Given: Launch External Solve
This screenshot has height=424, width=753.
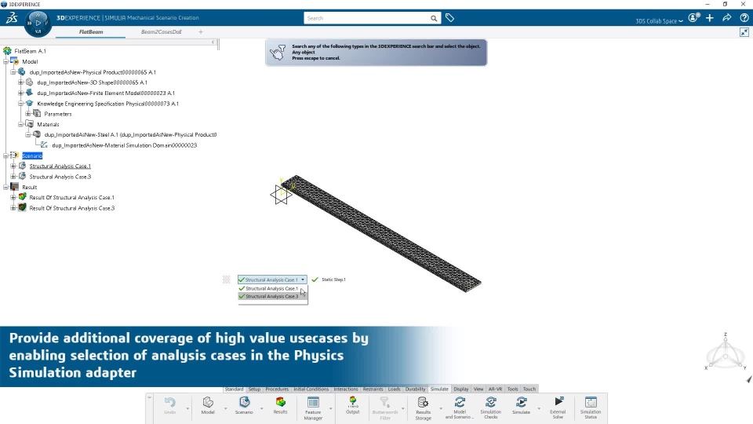Looking at the screenshot, I should 558,408.
